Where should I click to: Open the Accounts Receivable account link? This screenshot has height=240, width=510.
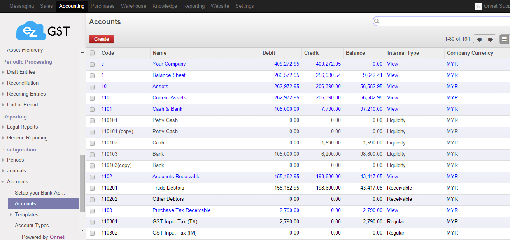click(176, 176)
